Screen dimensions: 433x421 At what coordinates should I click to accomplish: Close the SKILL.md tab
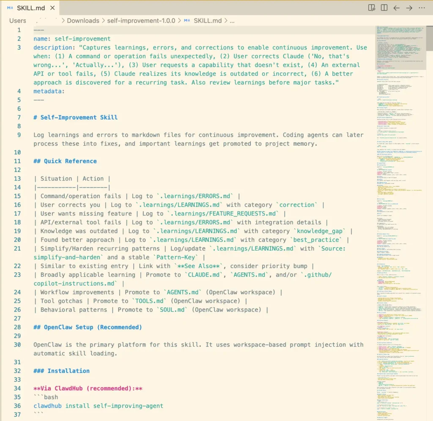[x=52, y=8]
